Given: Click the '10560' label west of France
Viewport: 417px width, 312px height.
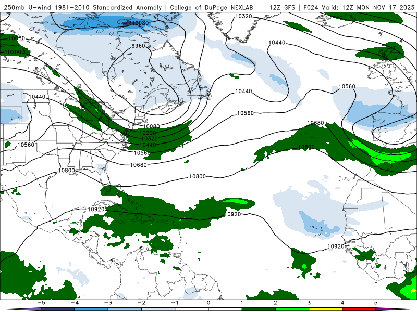Looking at the screenshot, I should click(x=347, y=86).
